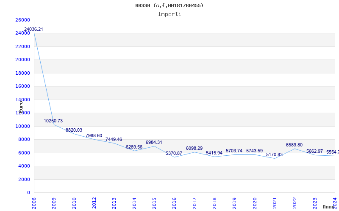Select the 5370.87 data label
The width and height of the screenshot is (339, 211).
(174, 153)
